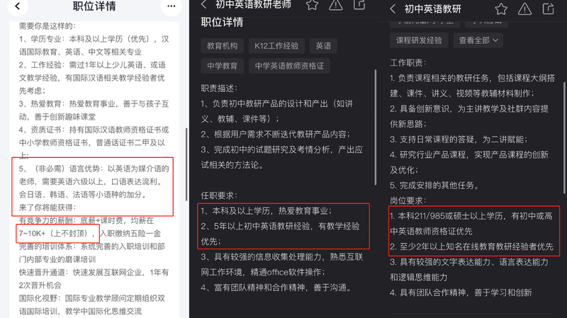This screenshot has height=318, width=567.
Task: Share the 初中英语教研老师 job posting
Action: 359,5
